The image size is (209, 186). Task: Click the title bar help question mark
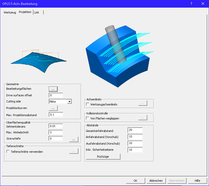191,4
